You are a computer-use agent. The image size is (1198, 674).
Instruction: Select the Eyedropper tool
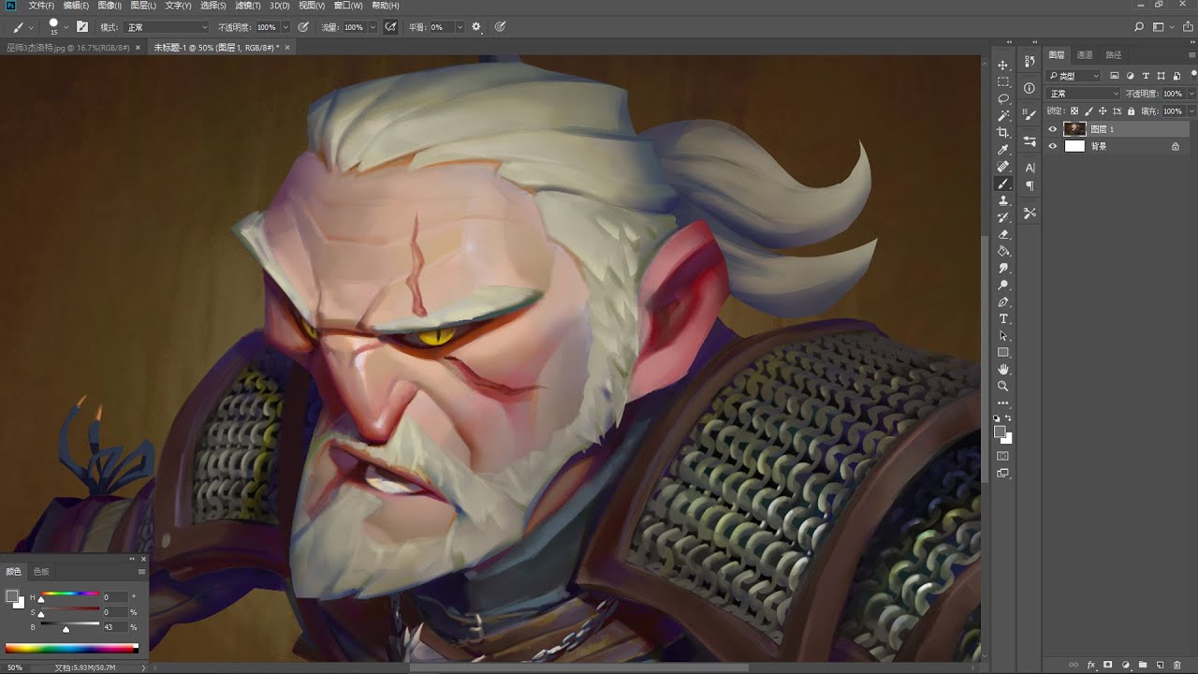coord(1003,150)
